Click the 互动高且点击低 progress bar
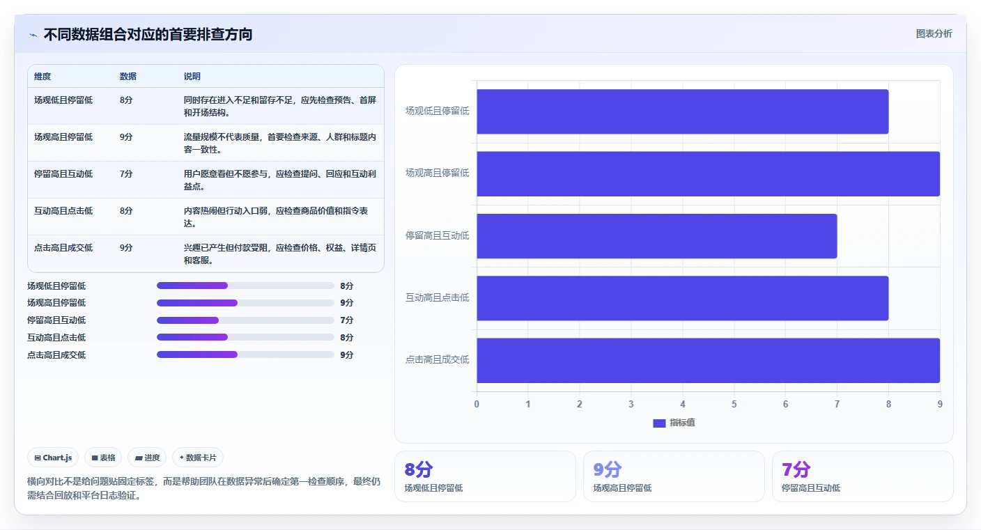Image resolution: width=981 pixels, height=530 pixels. 245,338
